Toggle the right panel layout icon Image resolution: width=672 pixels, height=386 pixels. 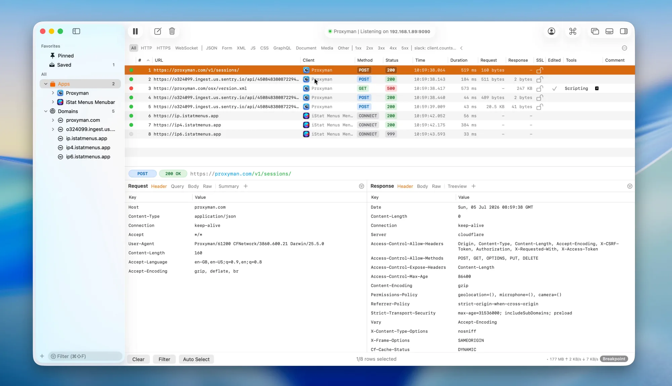tap(624, 31)
